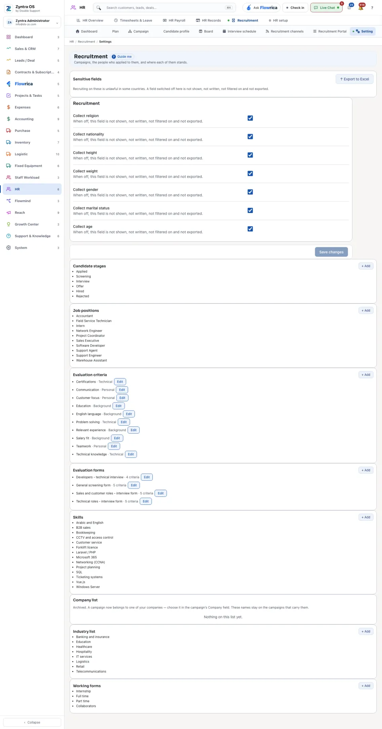
Task: Uncheck the Collect height checkbox
Action: pos(250,155)
